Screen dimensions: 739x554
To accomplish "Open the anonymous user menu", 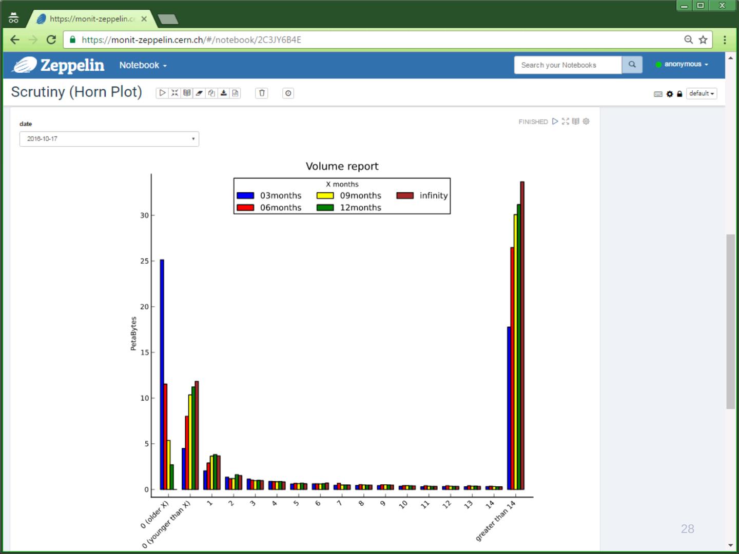I will click(682, 64).
